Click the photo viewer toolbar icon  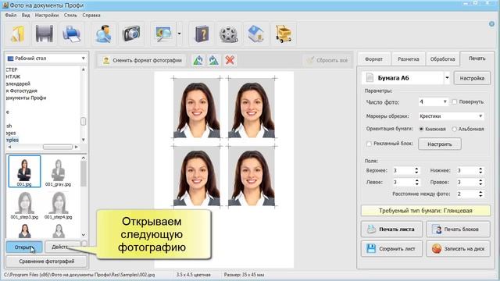click(163, 34)
